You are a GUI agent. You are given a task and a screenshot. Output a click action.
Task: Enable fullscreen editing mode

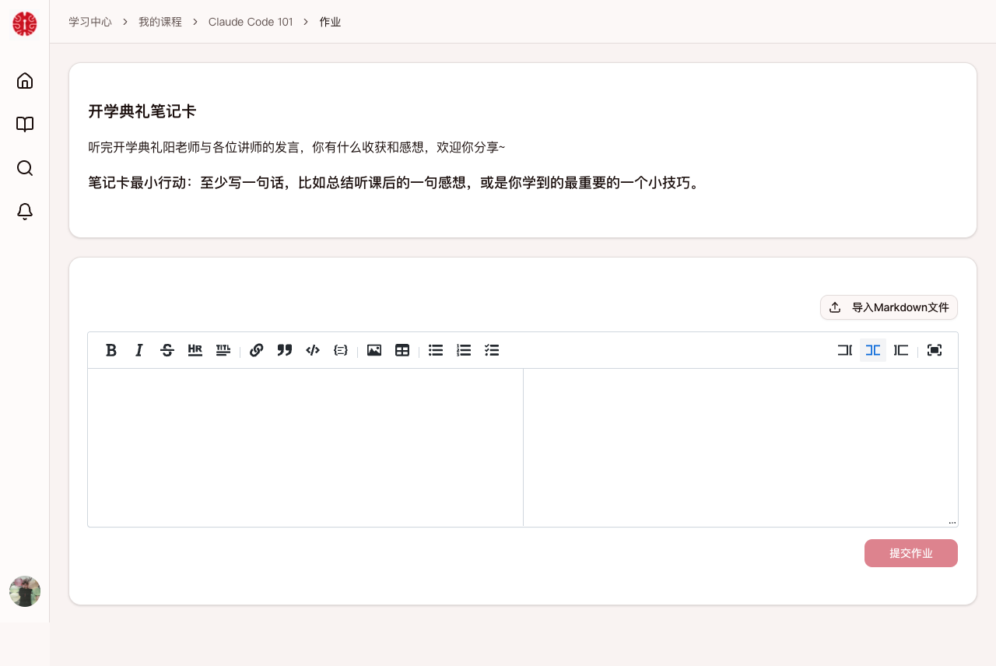(933, 350)
